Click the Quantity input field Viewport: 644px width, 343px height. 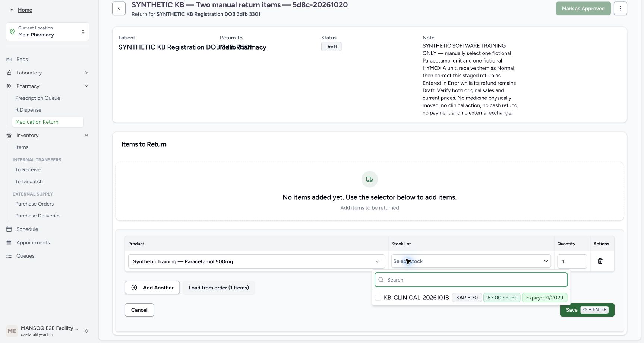pos(572,261)
